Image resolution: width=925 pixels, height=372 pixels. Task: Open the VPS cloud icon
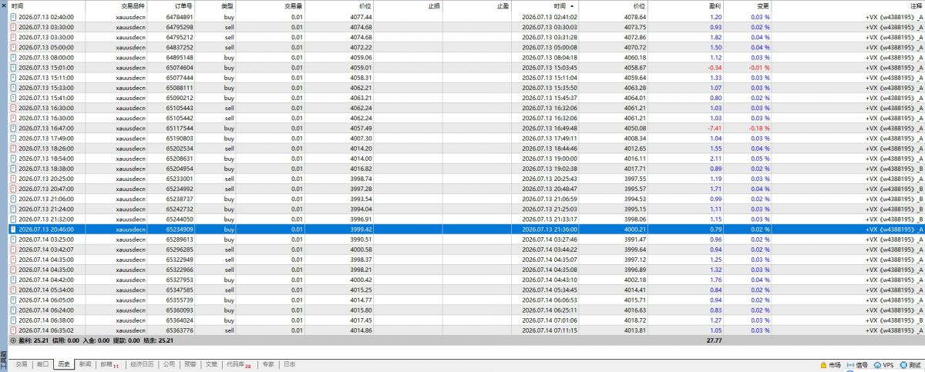877,365
